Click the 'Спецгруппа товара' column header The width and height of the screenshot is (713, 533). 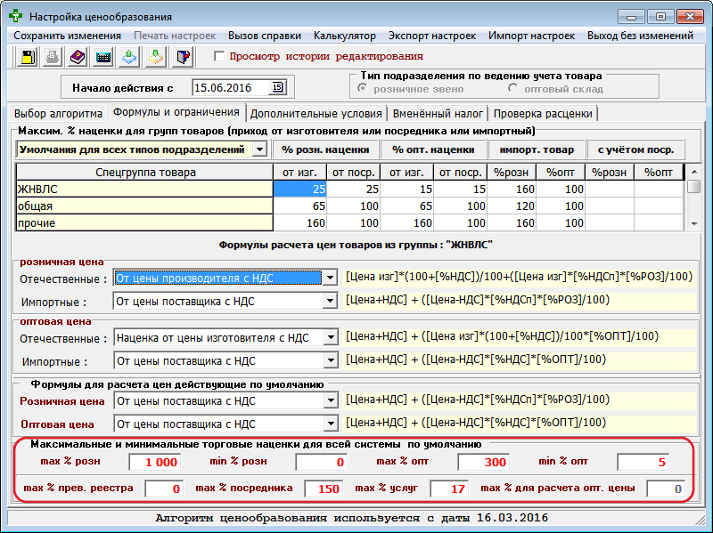(x=144, y=172)
